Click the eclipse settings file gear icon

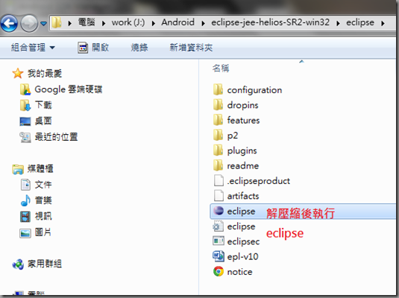(x=218, y=226)
